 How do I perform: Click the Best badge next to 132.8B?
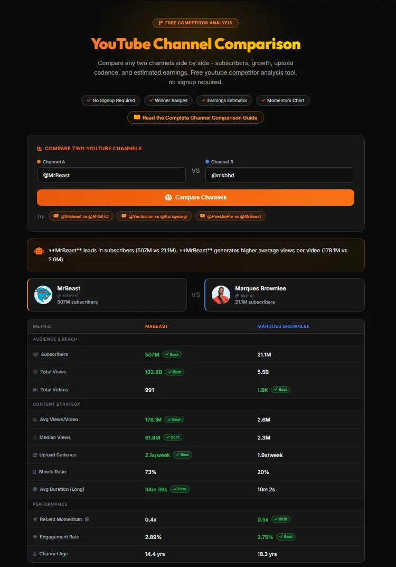[x=175, y=372]
